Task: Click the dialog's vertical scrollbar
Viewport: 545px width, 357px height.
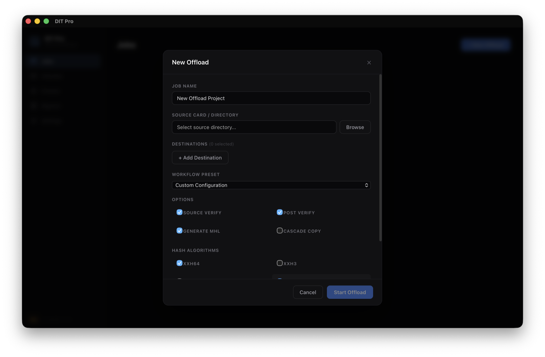Action: [x=380, y=157]
